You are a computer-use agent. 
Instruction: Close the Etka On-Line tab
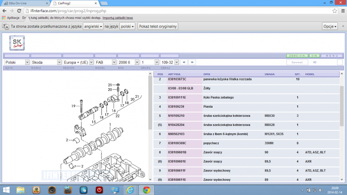(x=47, y=3)
